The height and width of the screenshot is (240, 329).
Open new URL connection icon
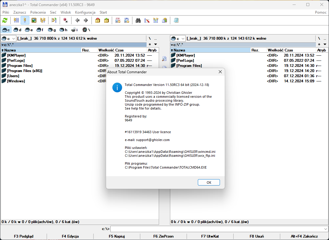[127, 20]
